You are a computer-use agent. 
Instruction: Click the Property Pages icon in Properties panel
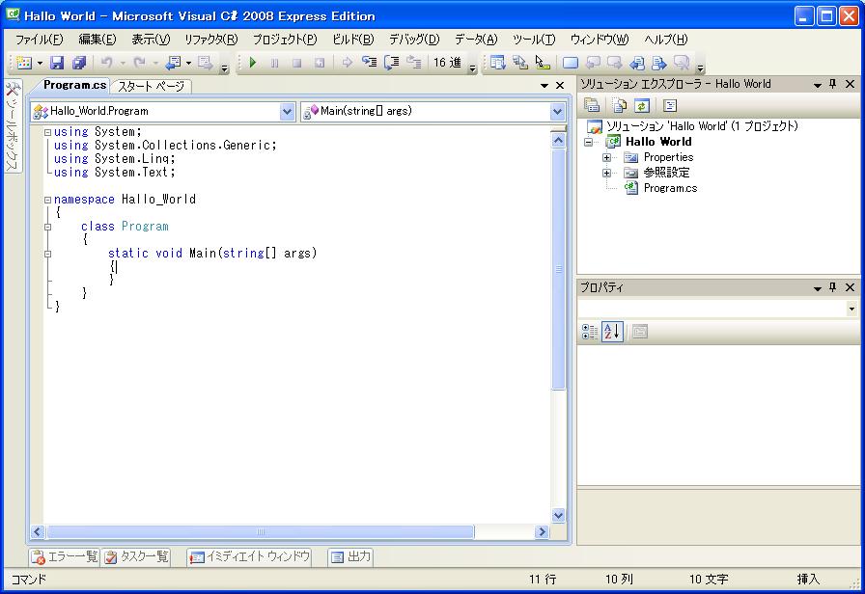tap(640, 332)
